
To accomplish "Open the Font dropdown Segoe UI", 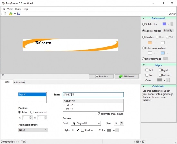I will pos(86,123).
